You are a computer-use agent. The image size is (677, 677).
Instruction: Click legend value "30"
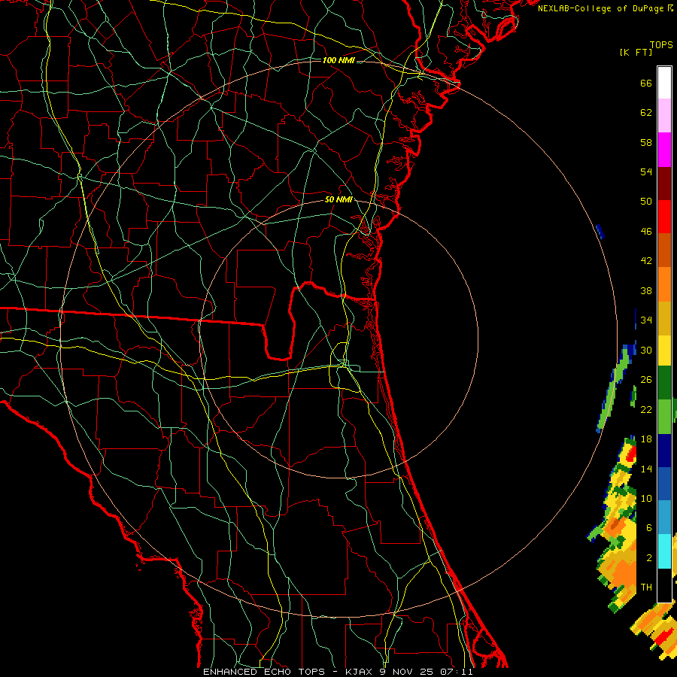point(646,350)
